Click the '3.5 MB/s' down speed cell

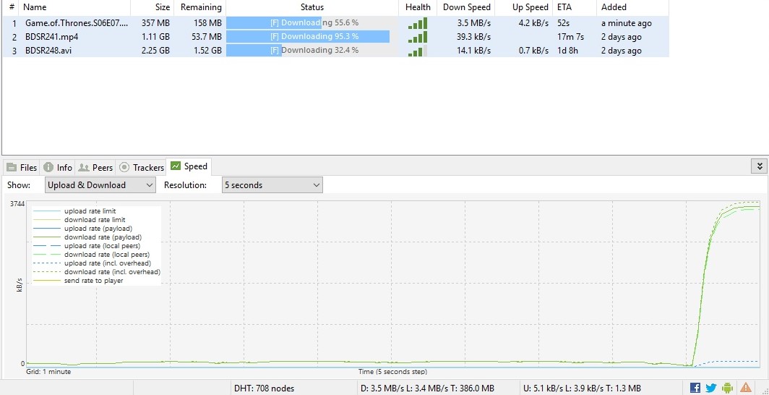click(474, 23)
